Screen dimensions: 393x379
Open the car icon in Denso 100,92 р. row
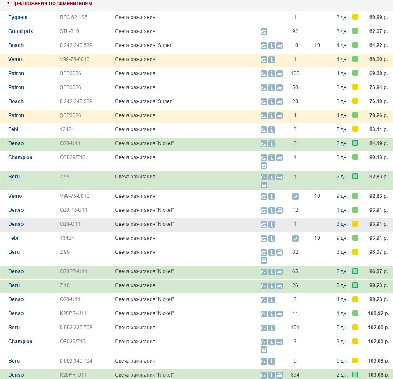click(x=280, y=314)
